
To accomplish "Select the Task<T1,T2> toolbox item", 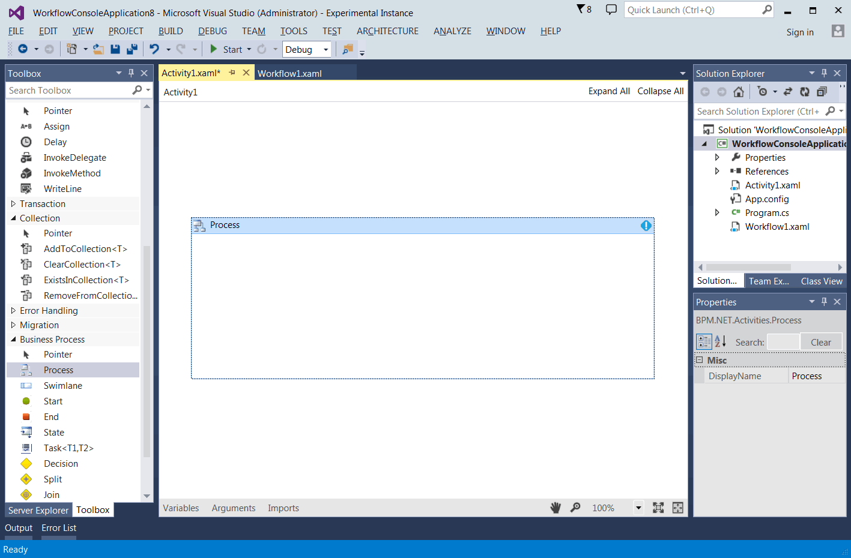I will coord(68,448).
